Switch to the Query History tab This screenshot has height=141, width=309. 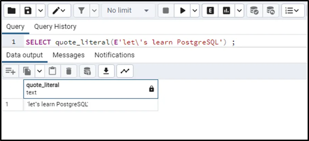55,26
